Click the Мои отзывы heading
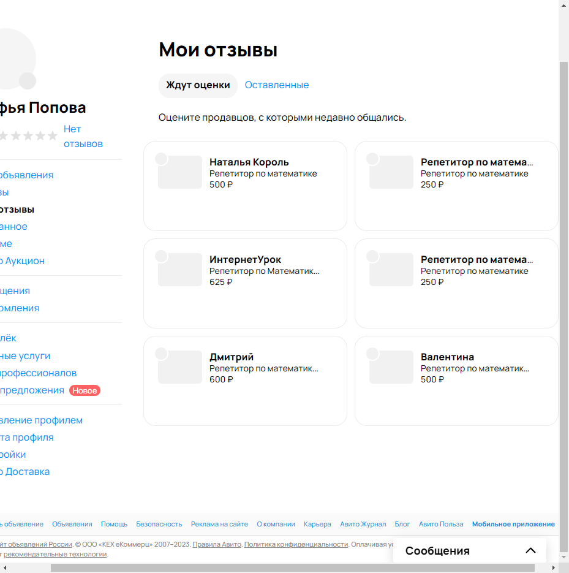Screen dimensions: 569x573 click(218, 50)
